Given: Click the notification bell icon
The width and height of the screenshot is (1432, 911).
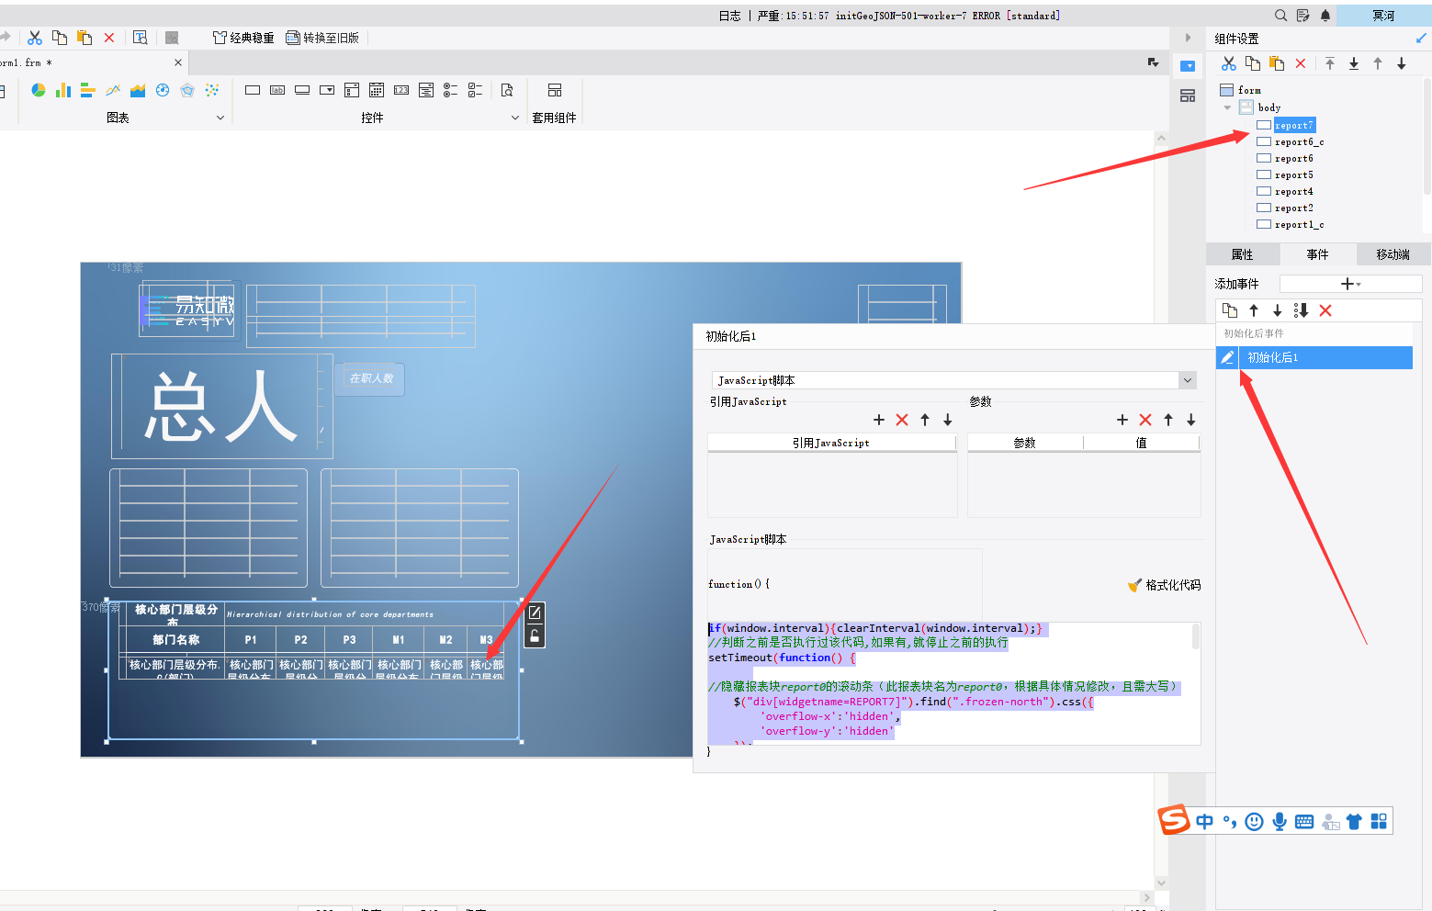Looking at the screenshot, I should (1325, 16).
